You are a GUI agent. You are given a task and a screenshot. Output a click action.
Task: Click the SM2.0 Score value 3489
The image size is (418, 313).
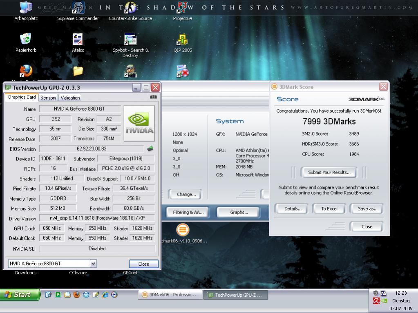[354, 133]
